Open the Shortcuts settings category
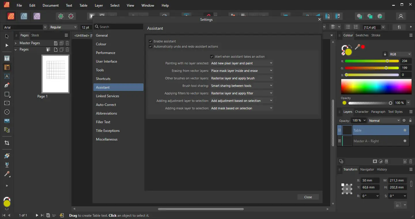 [118, 79]
